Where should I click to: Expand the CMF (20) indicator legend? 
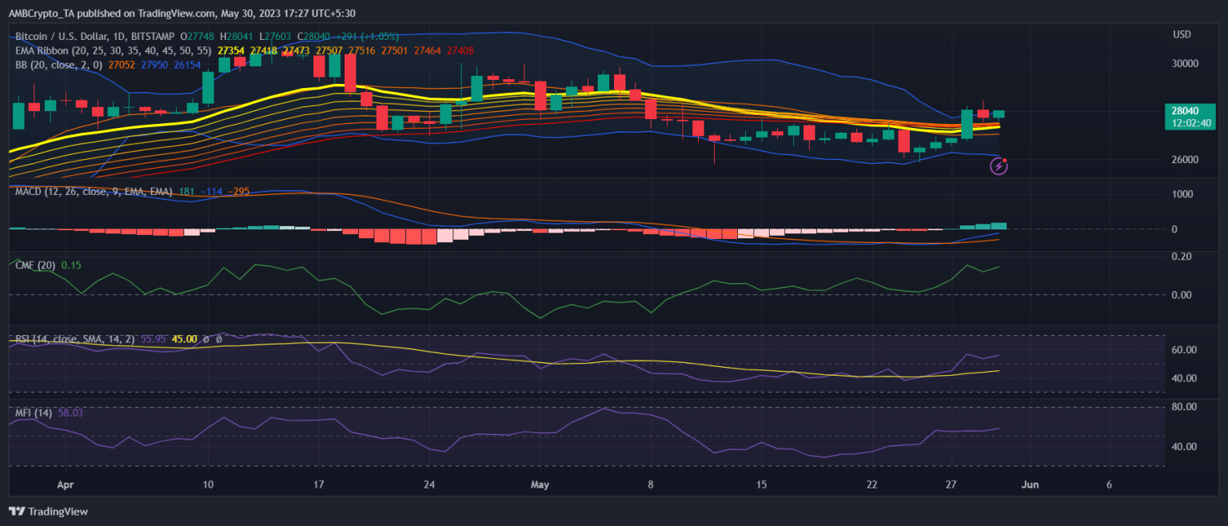pyautogui.click(x=36, y=265)
